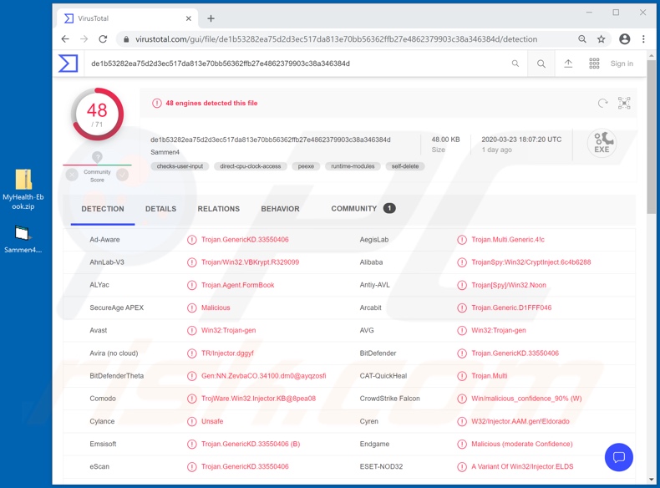Image resolution: width=660 pixels, height=488 pixels.
Task: Click CAT-QuickHeal Trojan.Multi result
Action: click(489, 376)
